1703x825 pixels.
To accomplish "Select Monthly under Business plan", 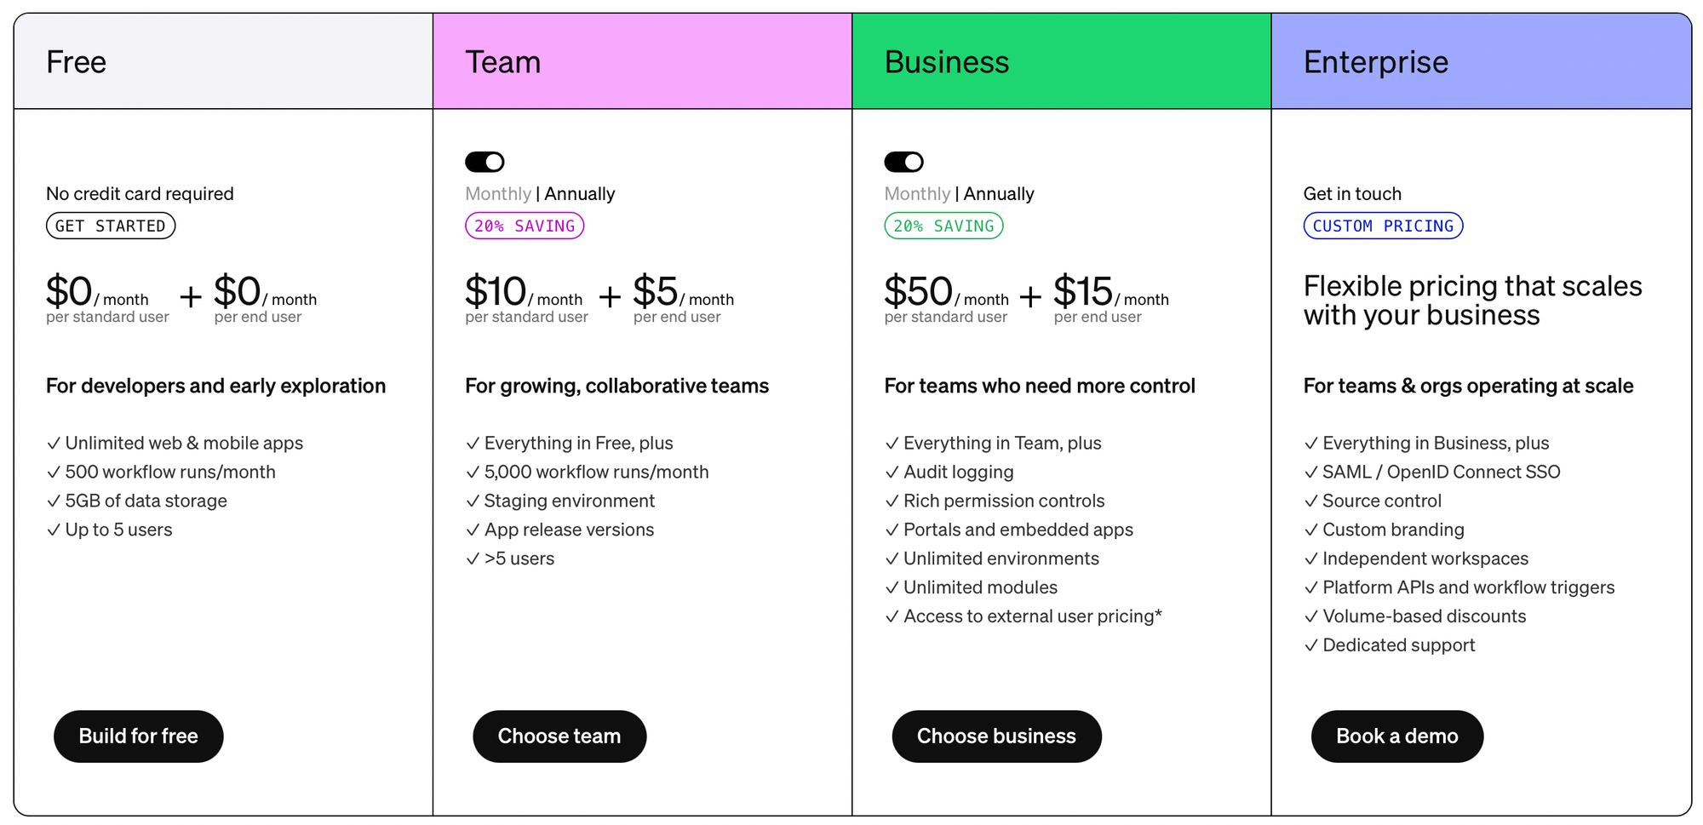I will point(917,194).
